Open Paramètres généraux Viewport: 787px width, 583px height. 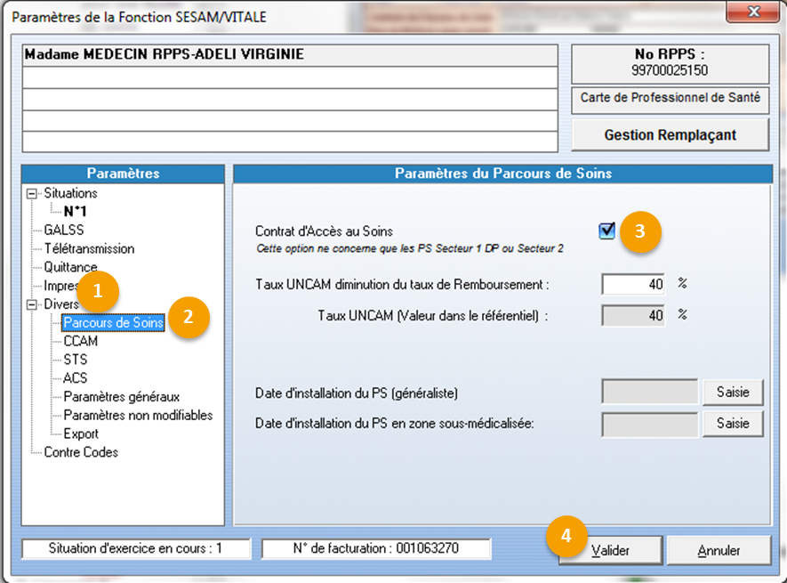coord(122,397)
